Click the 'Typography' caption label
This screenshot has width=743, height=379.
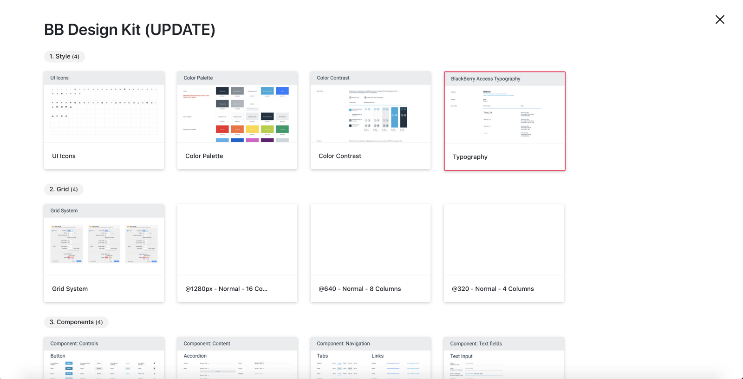click(x=470, y=157)
